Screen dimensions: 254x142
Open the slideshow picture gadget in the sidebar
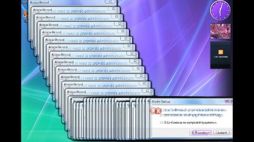click(220, 31)
